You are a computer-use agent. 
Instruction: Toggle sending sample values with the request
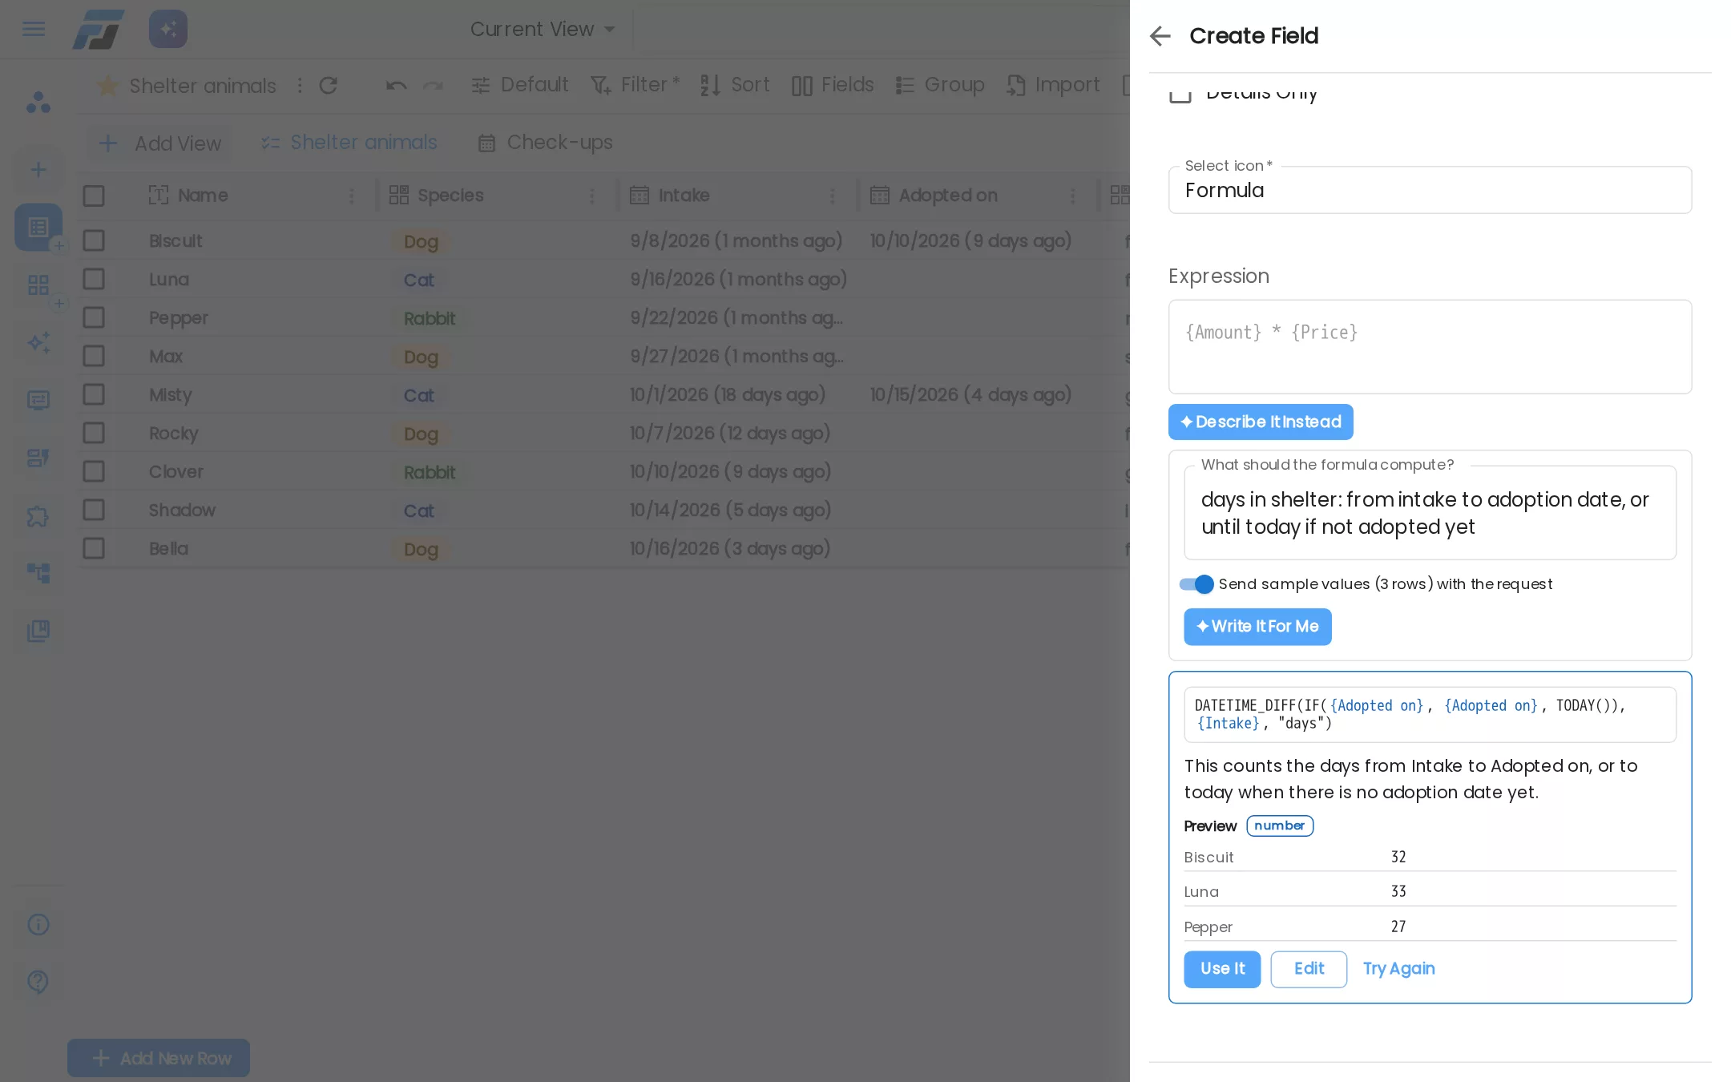(x=1196, y=584)
